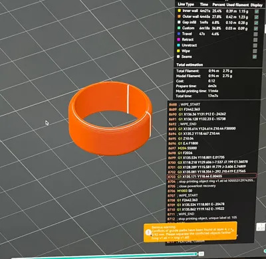Toggle Inner wall display checkbox
266x259 pixels.
pyautogui.click(x=257, y=11)
